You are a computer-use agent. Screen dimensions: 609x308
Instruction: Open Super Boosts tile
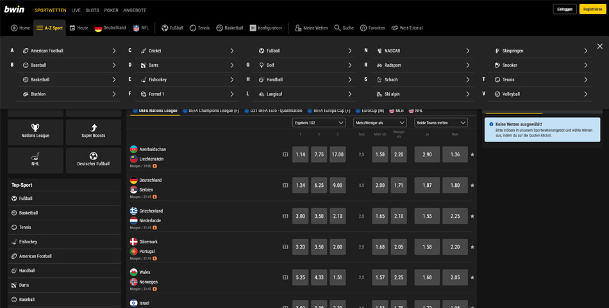coord(93,132)
